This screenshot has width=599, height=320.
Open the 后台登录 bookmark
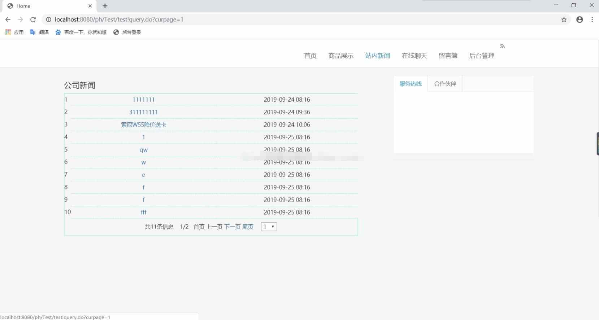click(x=127, y=32)
